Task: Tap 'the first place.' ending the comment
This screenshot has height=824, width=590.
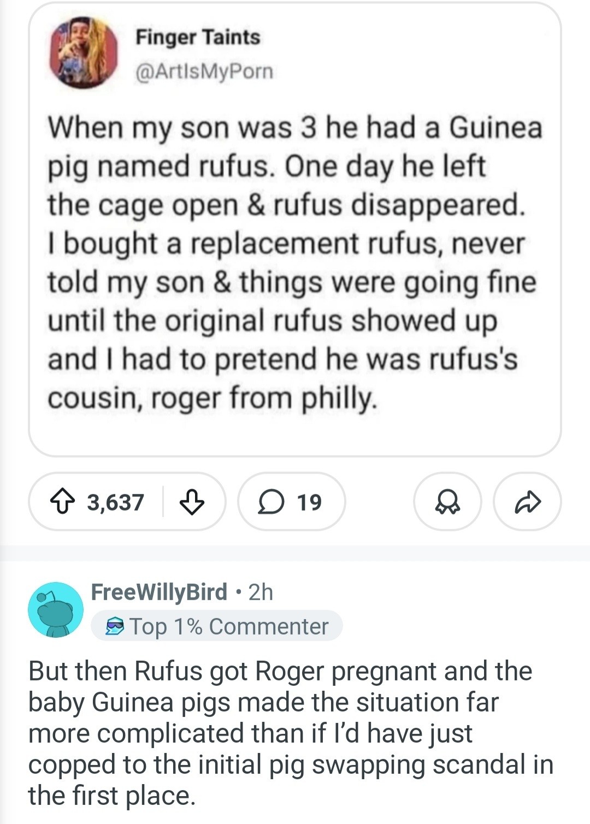Action: pos(111,796)
